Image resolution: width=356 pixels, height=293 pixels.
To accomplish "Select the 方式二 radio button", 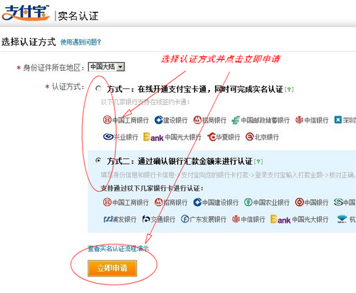I will coord(98,160).
